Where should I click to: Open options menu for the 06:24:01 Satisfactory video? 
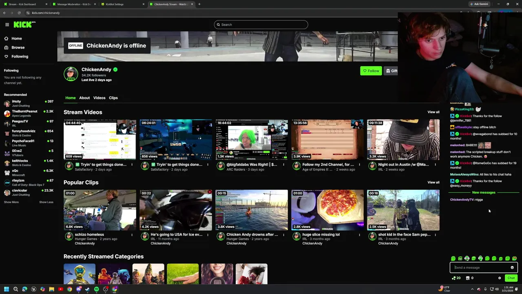point(208,165)
